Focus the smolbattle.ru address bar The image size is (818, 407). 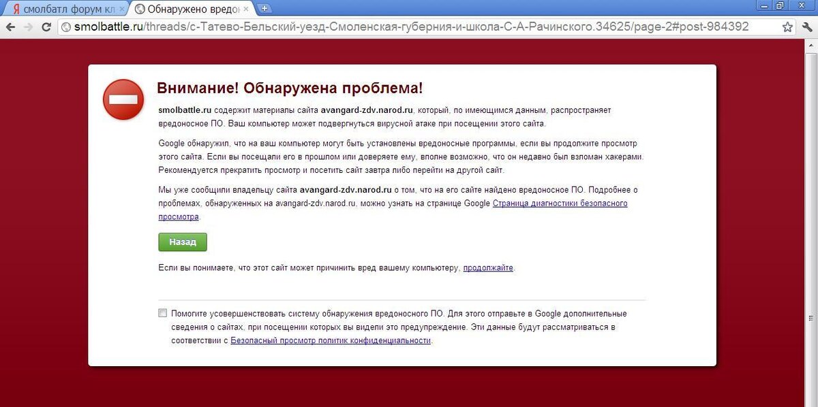coord(426,27)
